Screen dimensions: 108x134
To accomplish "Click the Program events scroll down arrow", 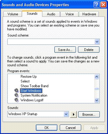I will (x=97, y=100).
